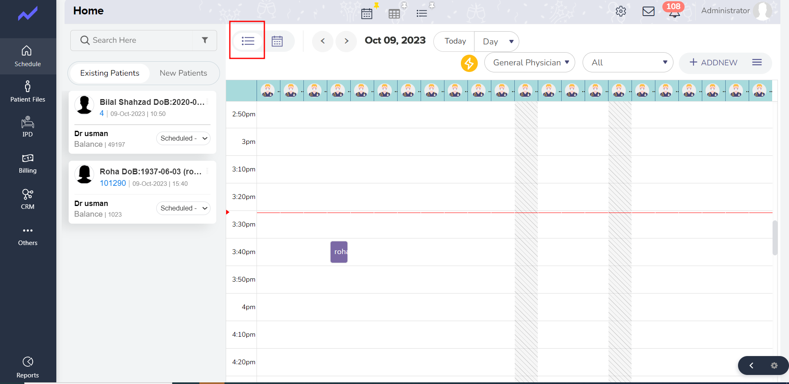
Task: Open the hamburger menu next to ADDNEW
Action: point(757,62)
